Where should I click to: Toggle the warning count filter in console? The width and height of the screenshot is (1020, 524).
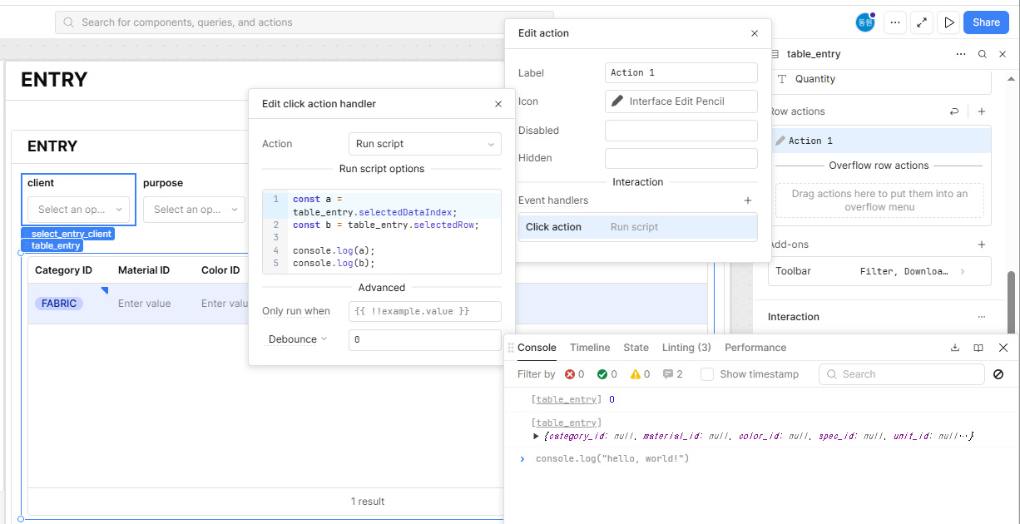[640, 374]
